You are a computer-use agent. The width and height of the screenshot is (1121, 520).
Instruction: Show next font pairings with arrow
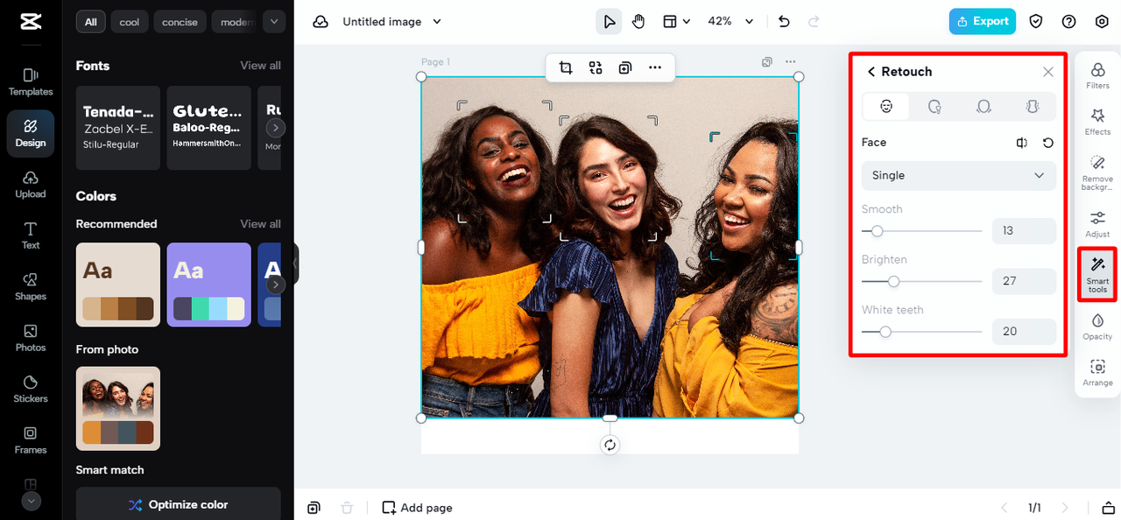(275, 128)
